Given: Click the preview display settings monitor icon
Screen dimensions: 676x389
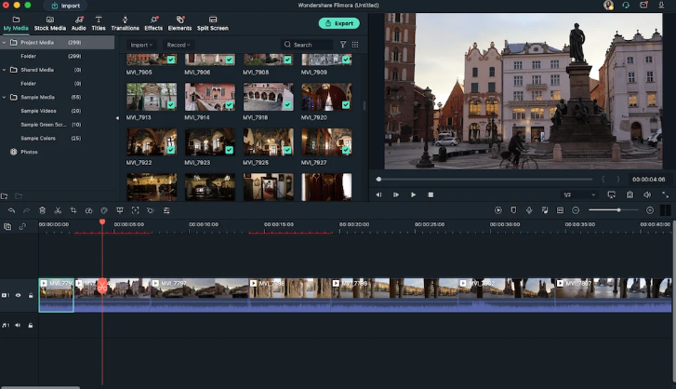Looking at the screenshot, I should coord(611,194).
